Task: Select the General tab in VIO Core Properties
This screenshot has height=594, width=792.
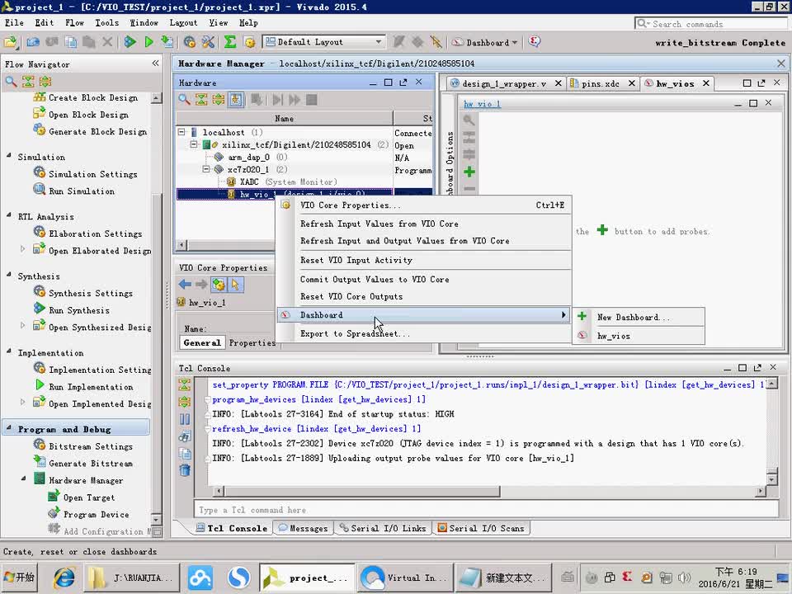Action: pos(202,343)
